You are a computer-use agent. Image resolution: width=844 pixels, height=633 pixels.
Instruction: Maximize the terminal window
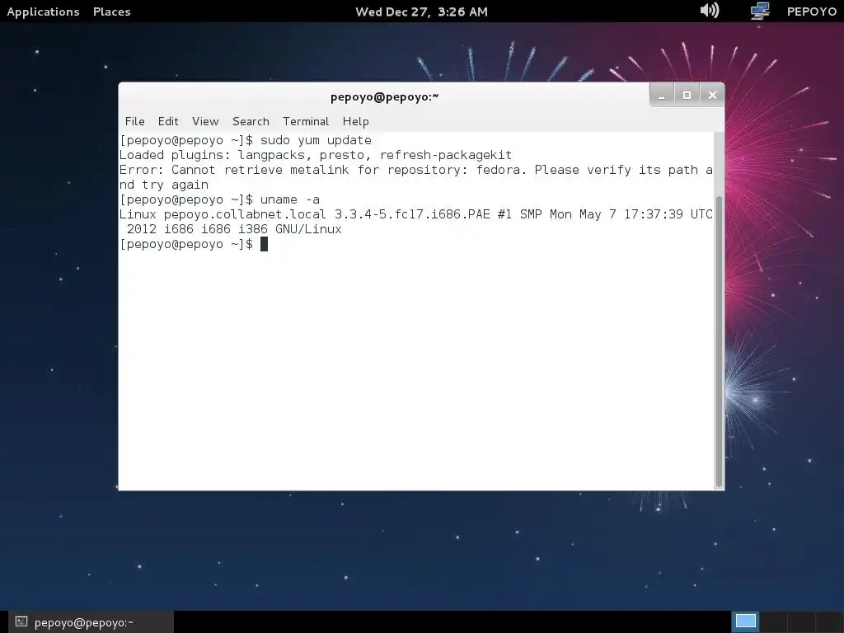[x=687, y=96]
